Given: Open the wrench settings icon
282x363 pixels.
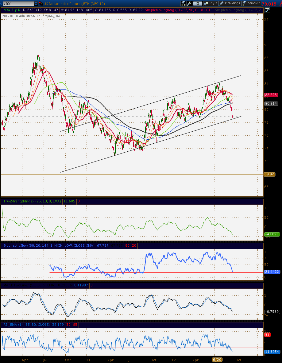Looking at the screenshot, I should tap(189, 3).
